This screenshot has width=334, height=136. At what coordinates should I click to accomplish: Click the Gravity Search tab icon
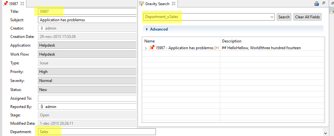[141, 4]
